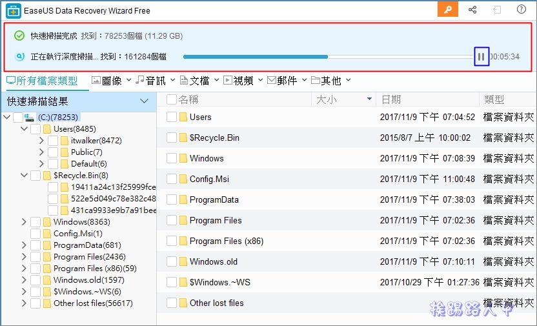
Task: Click the 大小 column sort arrow
Action: click(369, 99)
